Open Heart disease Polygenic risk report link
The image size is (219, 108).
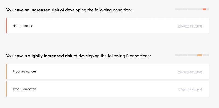coord(190,26)
